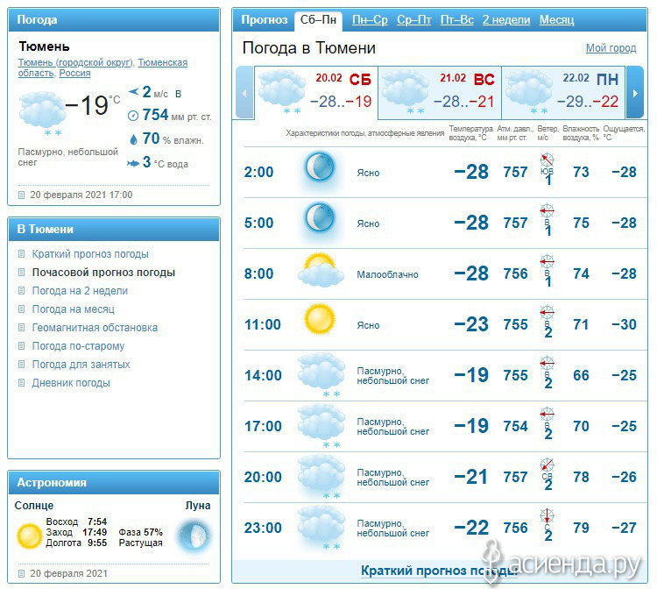Click the sun icon in Астрономия panel
The height and width of the screenshot is (589, 657).
[x=29, y=536]
